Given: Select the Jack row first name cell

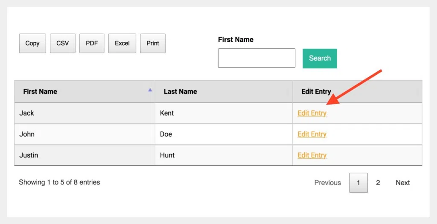Looking at the screenshot, I should (x=85, y=113).
